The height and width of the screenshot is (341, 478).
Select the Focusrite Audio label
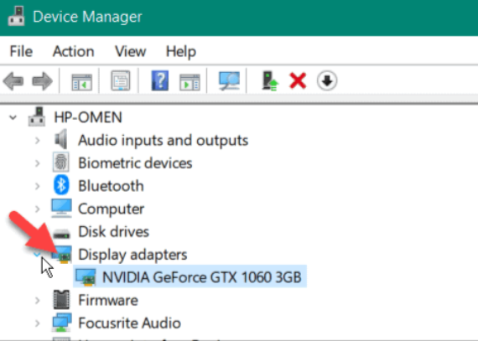pyautogui.click(x=129, y=323)
